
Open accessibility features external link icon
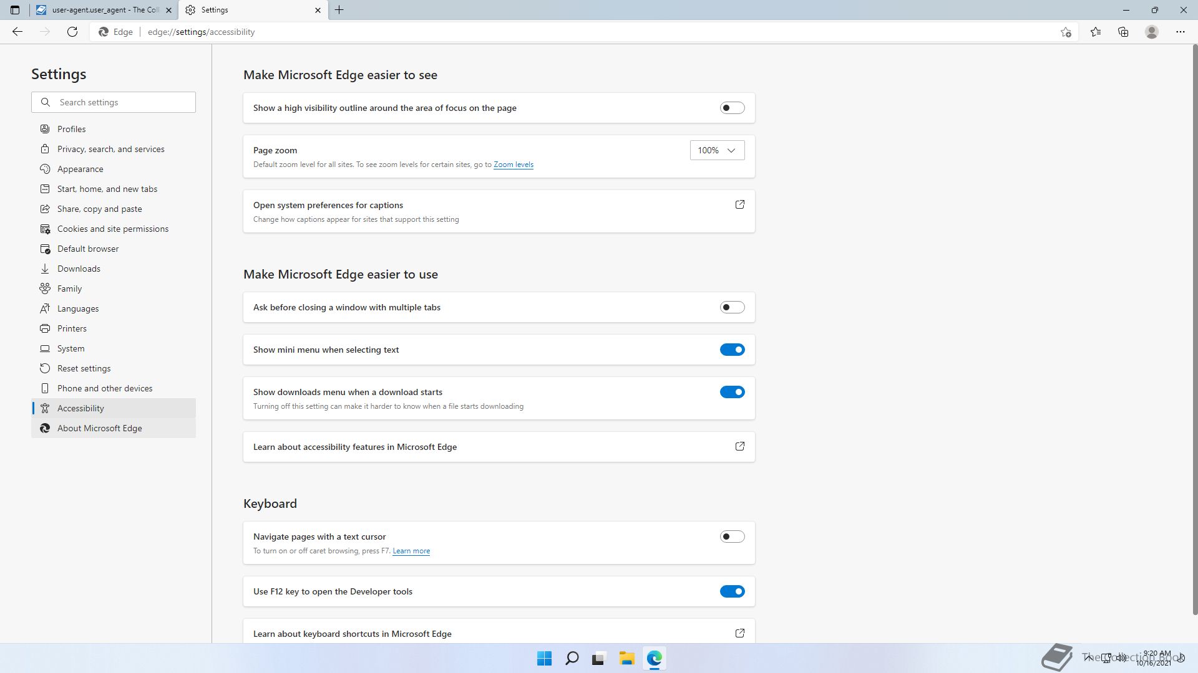point(740,446)
